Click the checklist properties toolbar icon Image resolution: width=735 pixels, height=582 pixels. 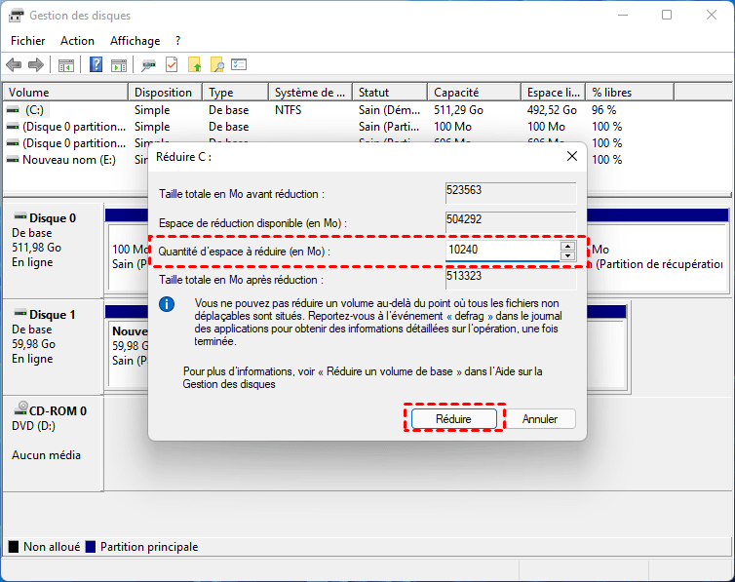coord(239,65)
